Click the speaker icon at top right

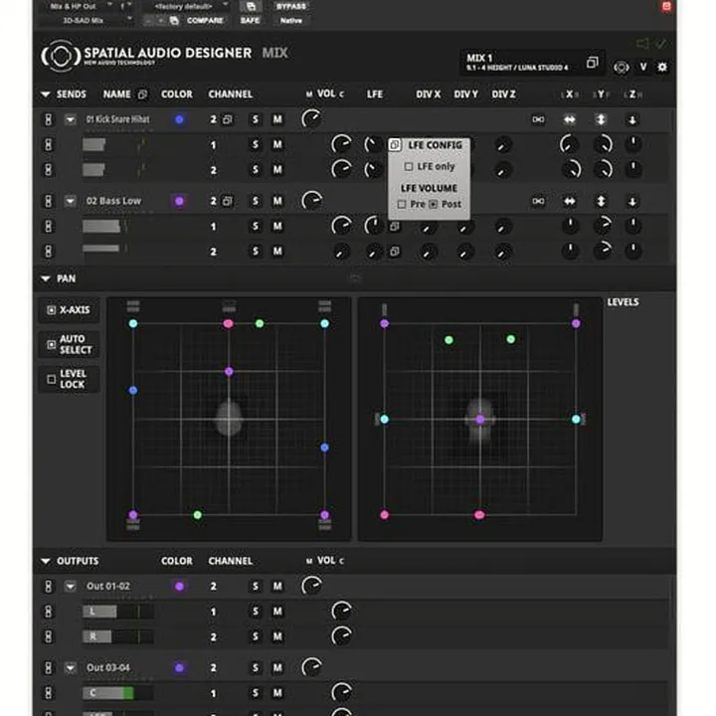pos(642,44)
